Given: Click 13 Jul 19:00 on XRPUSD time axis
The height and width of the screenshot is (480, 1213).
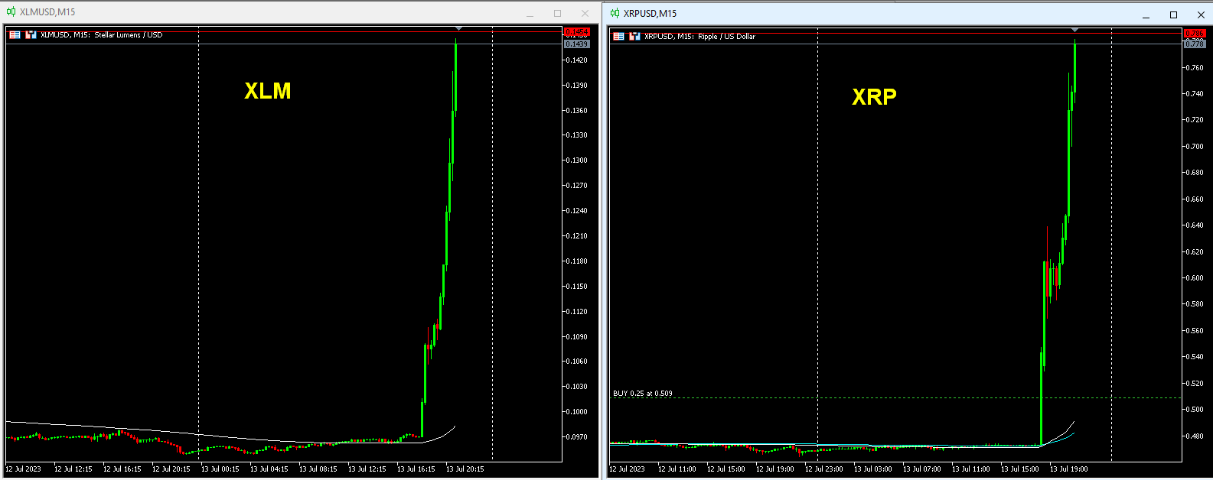Looking at the screenshot, I should 1068,469.
